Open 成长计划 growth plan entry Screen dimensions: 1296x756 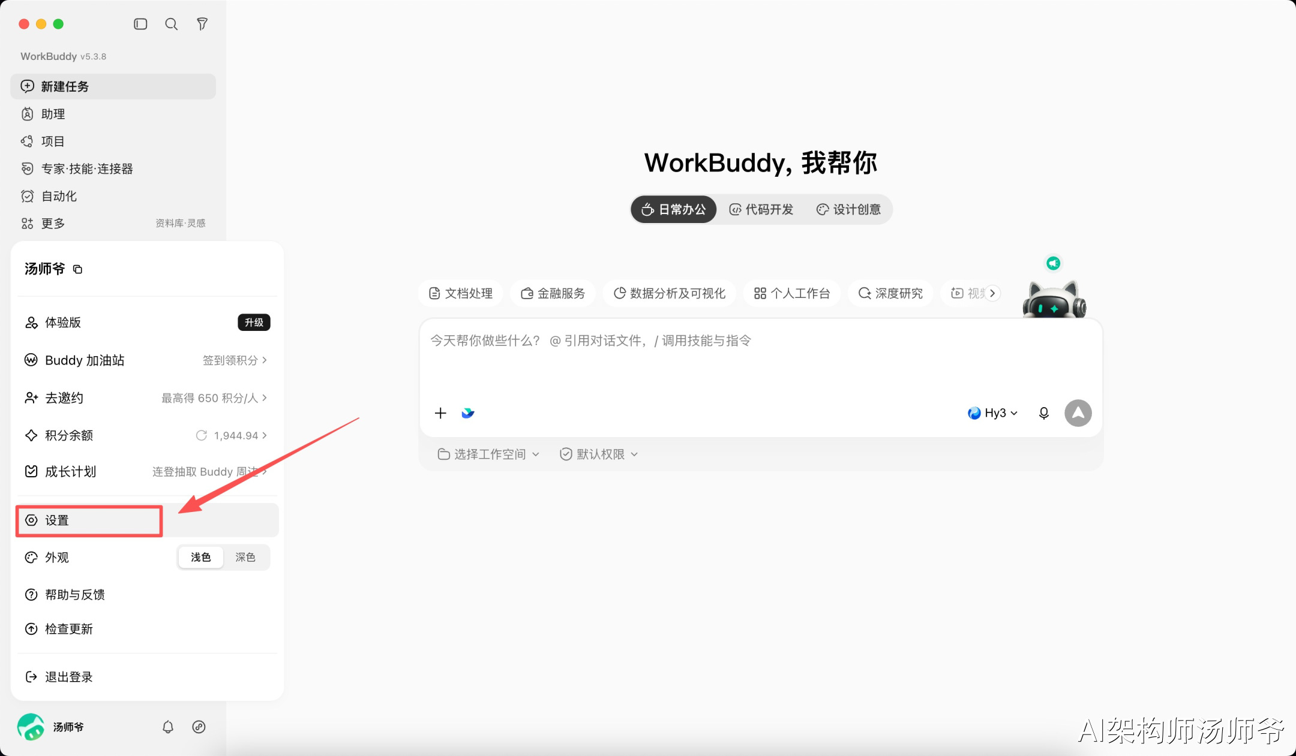pyautogui.click(x=146, y=472)
